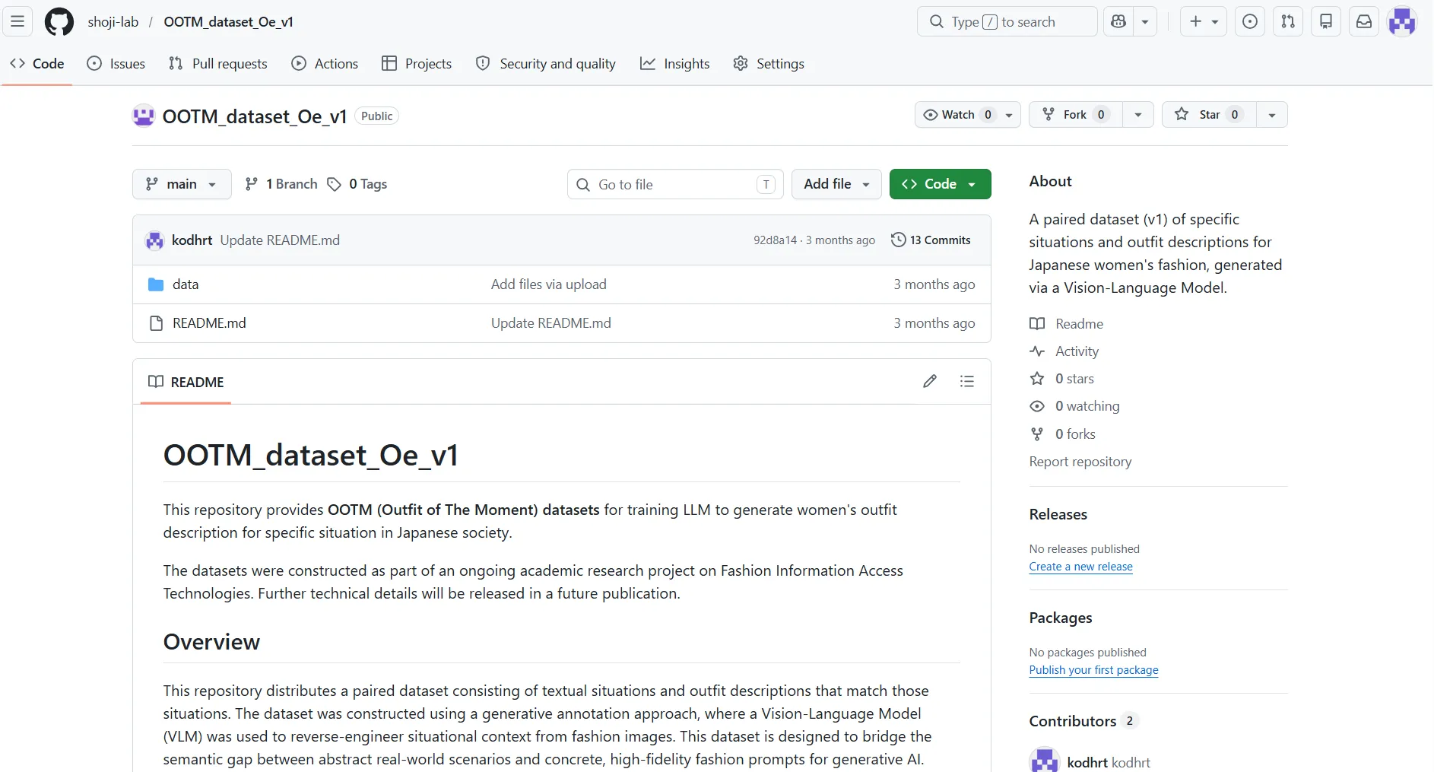
Task: Open the data folder
Action: 186,284
